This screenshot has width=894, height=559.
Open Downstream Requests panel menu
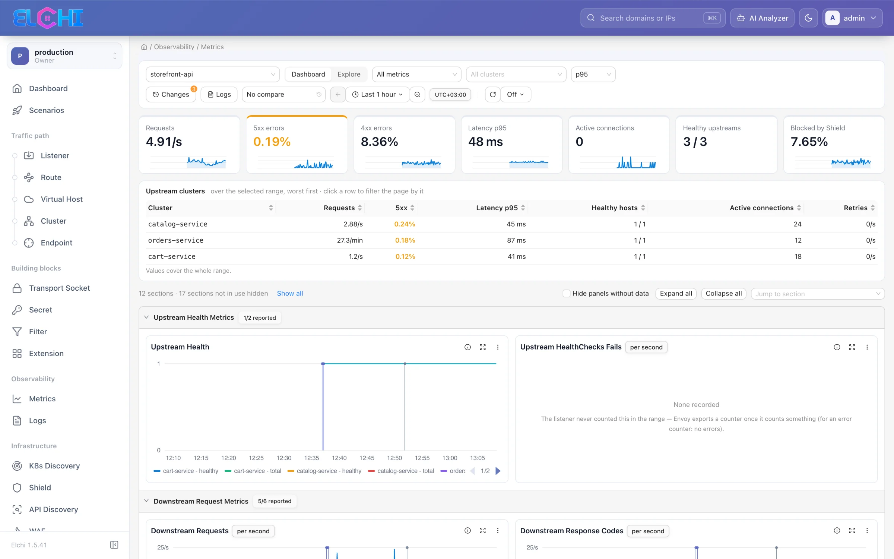pos(498,530)
